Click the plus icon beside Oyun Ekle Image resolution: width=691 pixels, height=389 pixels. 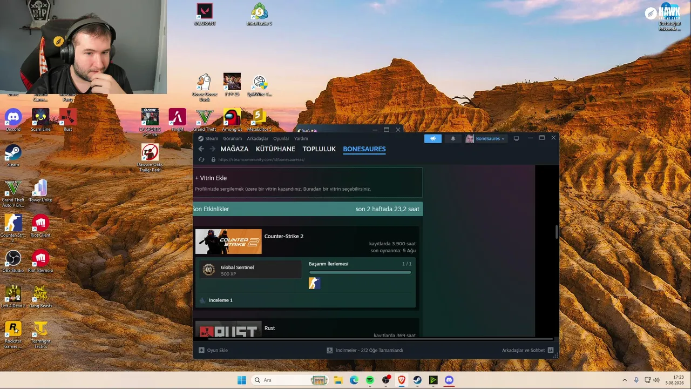tap(201, 350)
